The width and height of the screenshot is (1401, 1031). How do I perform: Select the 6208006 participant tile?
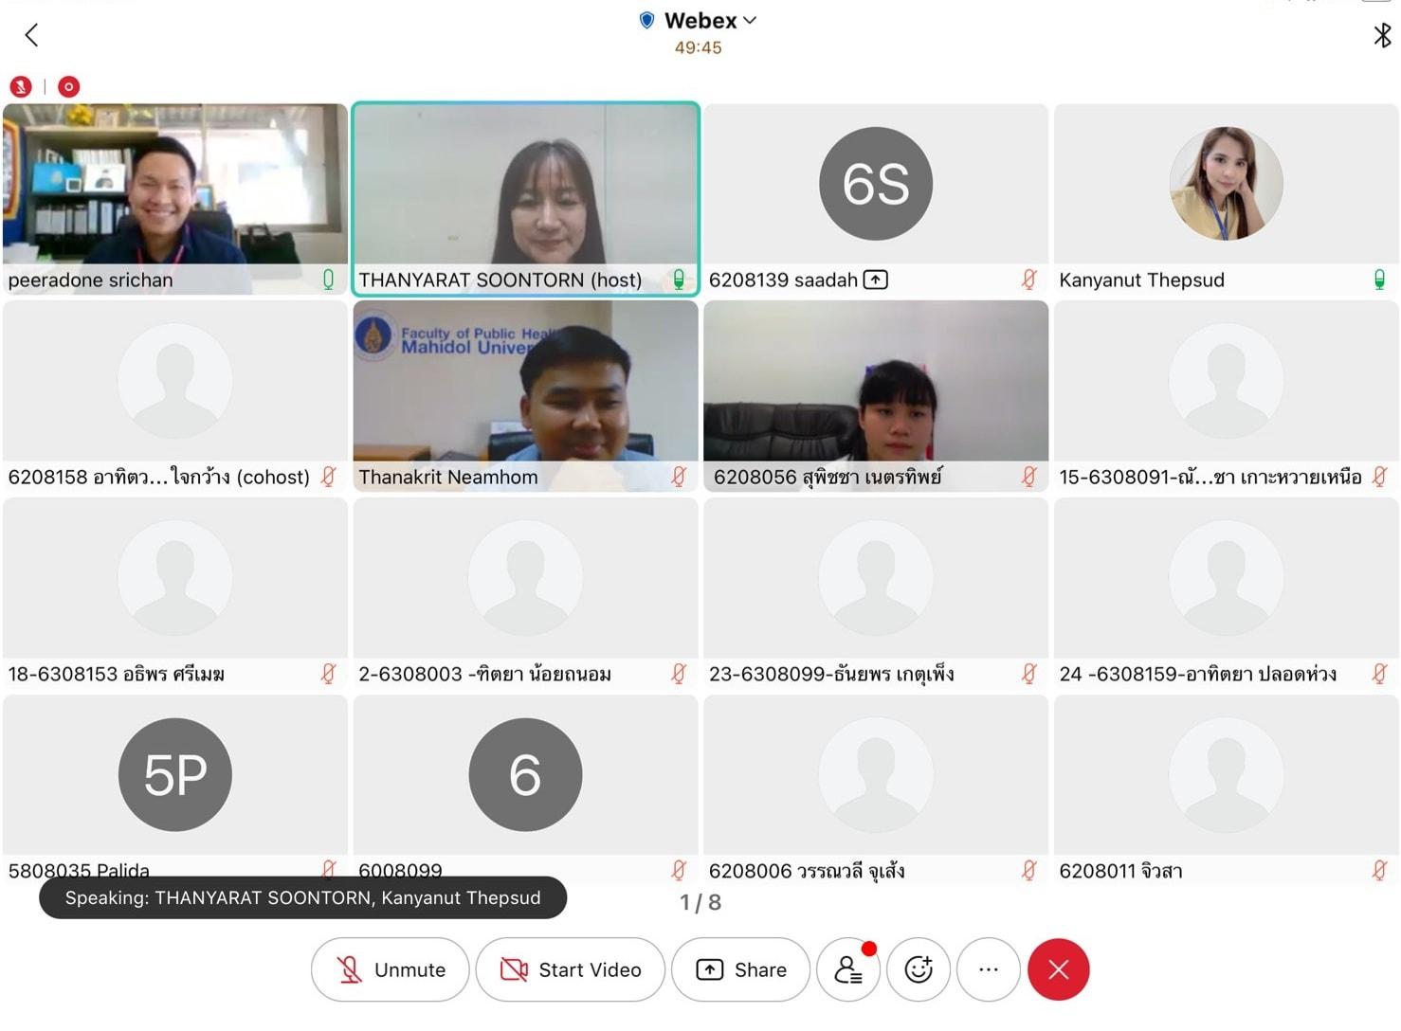click(876, 790)
